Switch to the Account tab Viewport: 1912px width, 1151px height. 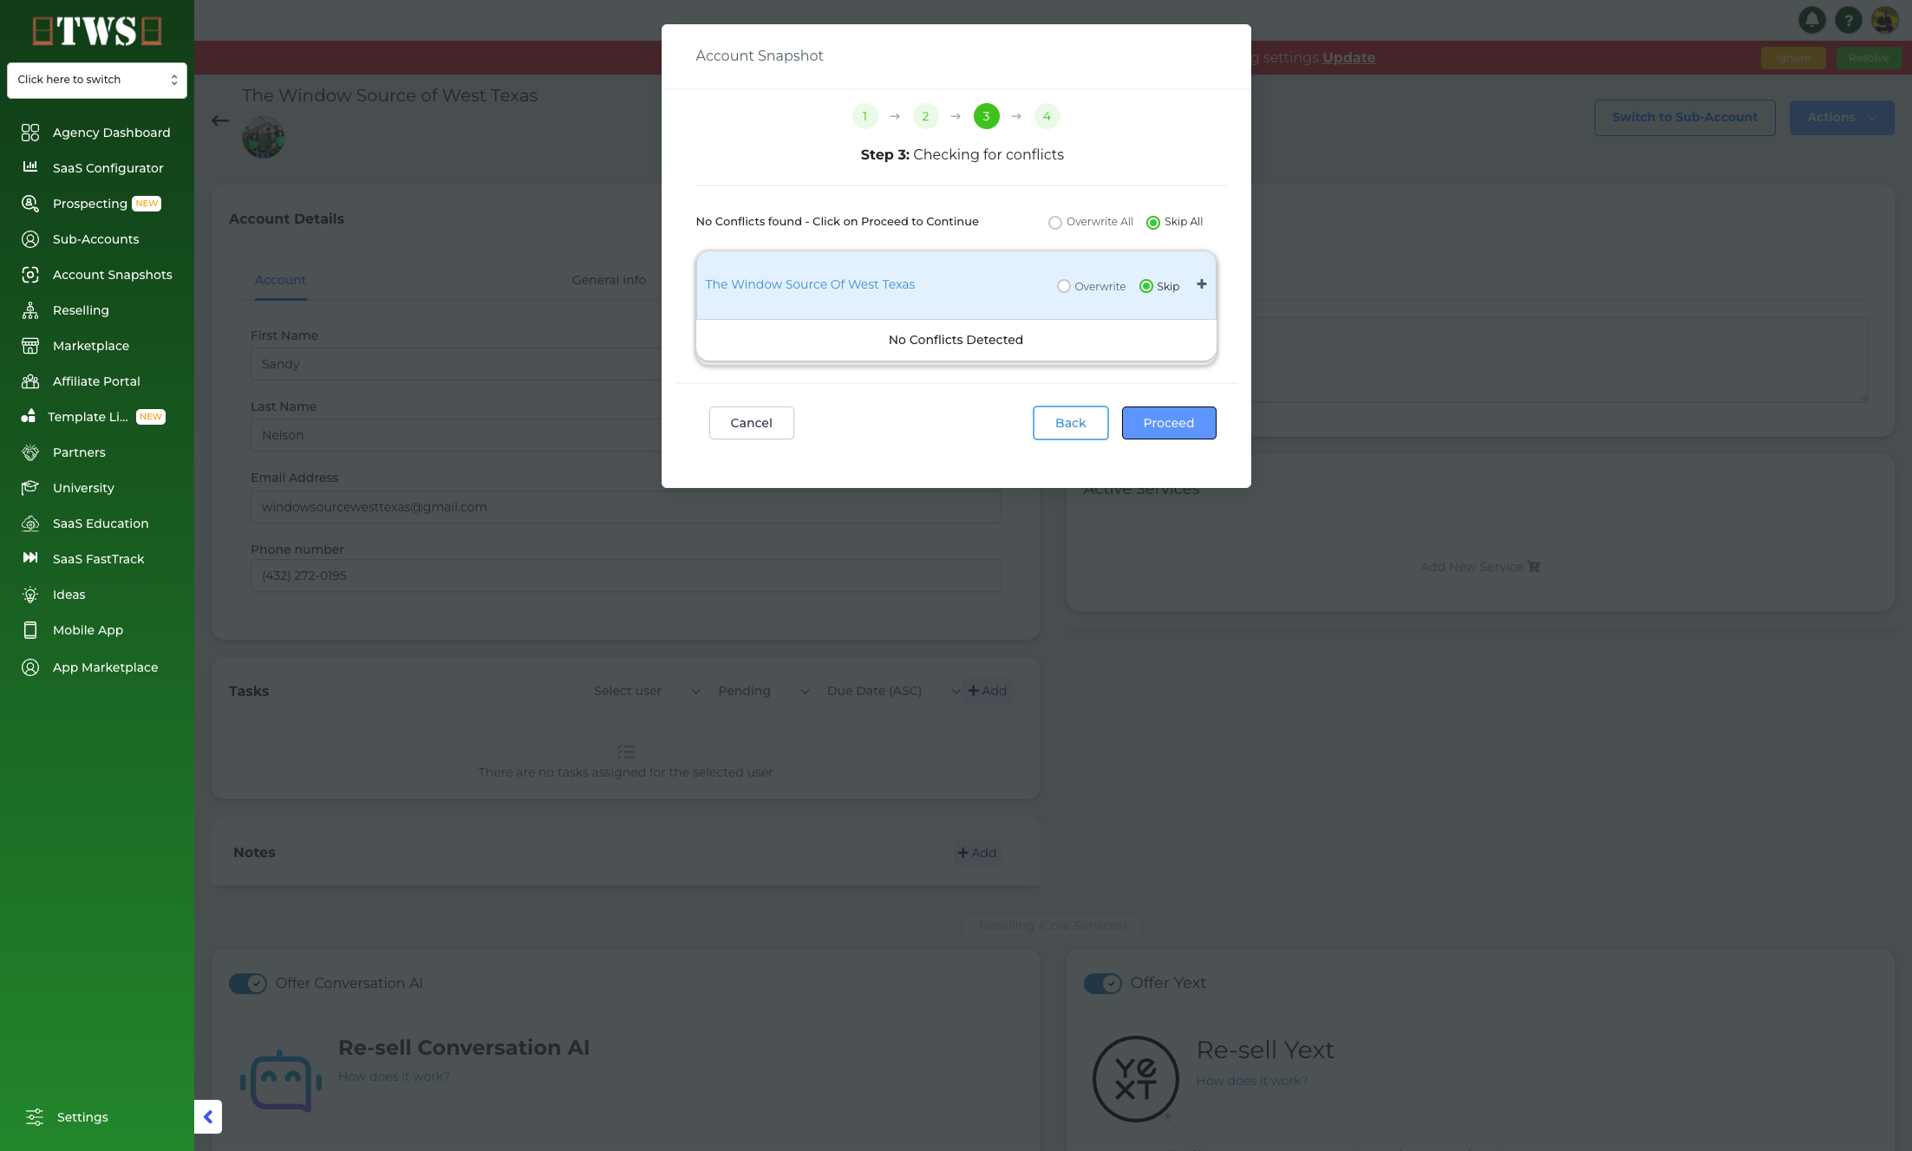pyautogui.click(x=280, y=280)
